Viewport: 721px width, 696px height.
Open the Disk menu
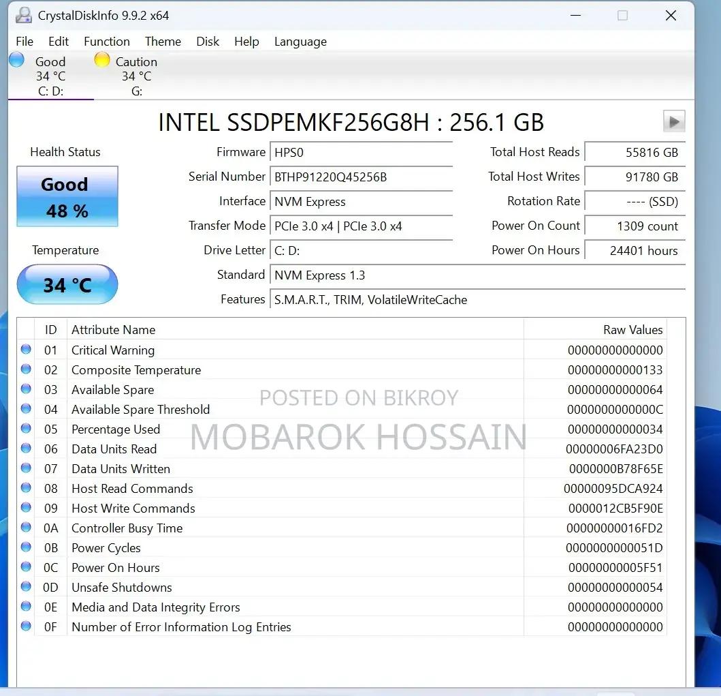208,42
